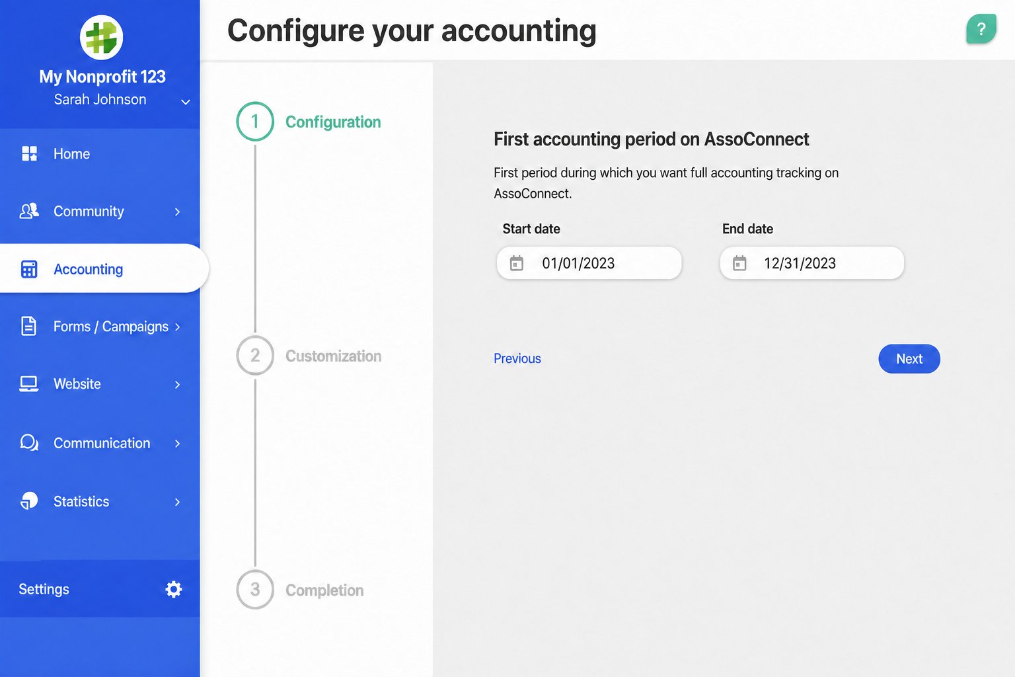Screen dimensions: 1015x677
Task: Click the Statistics pie chart icon
Action: click(x=29, y=500)
